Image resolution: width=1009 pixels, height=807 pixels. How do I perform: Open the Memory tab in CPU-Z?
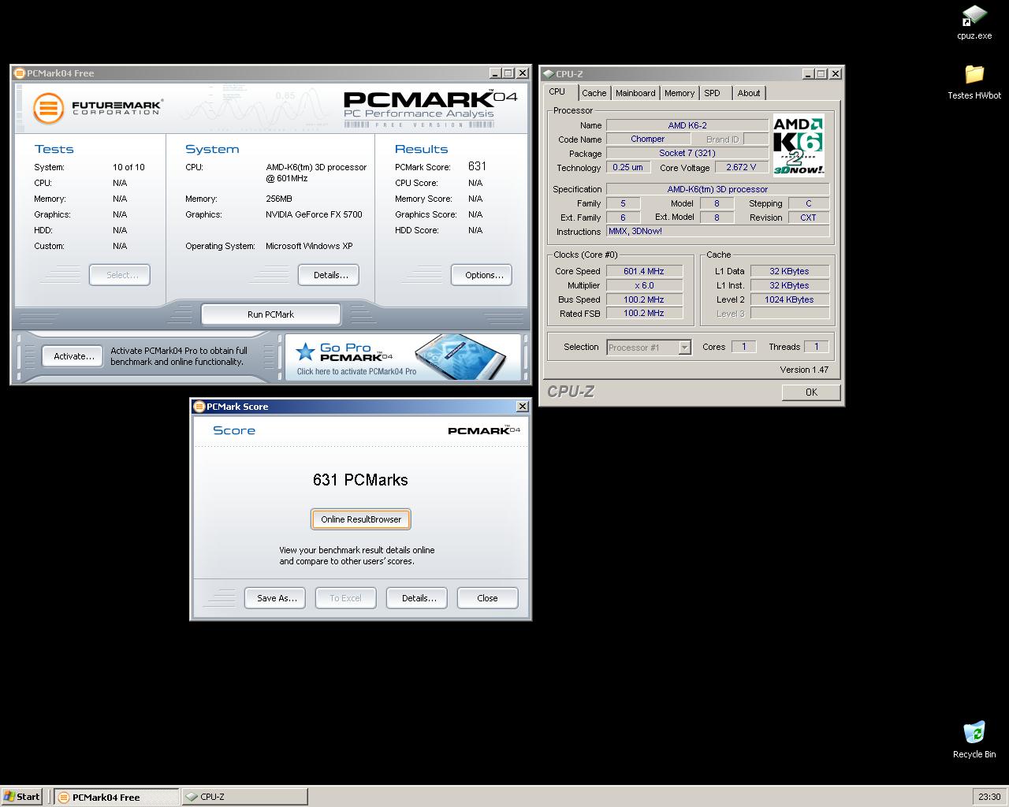coord(679,93)
